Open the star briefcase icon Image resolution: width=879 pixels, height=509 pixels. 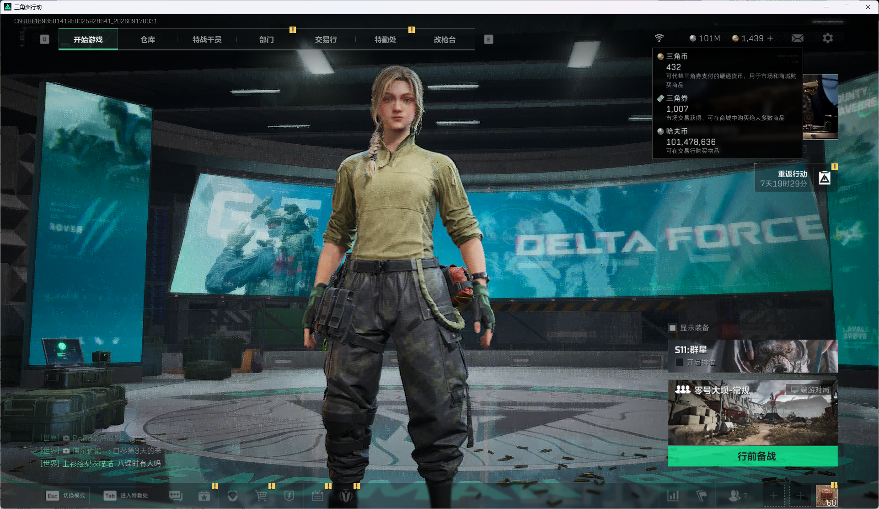204,496
